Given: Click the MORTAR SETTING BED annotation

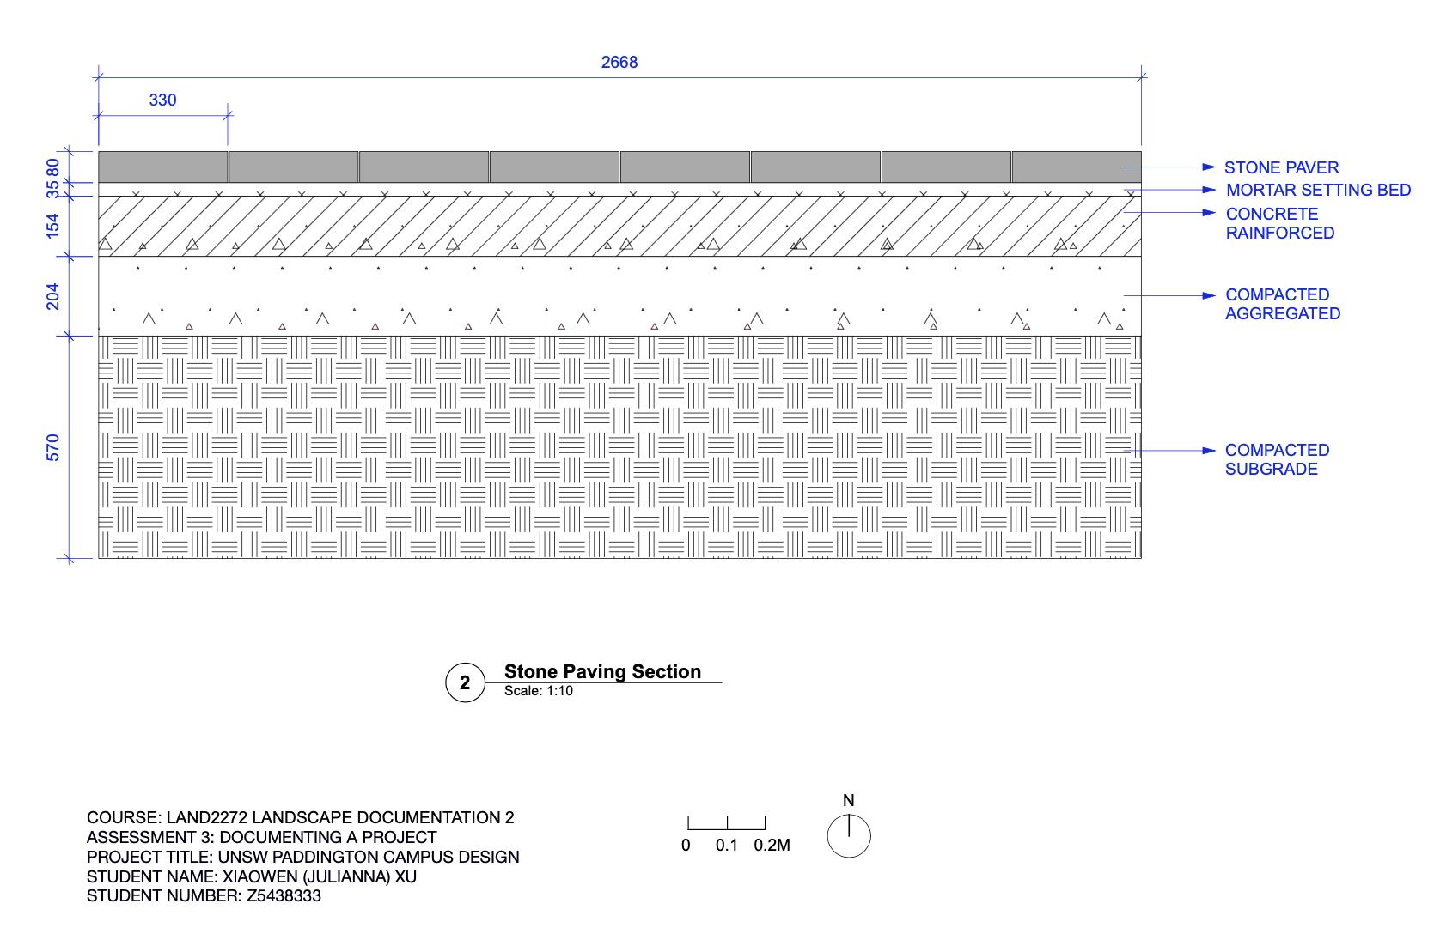Looking at the screenshot, I should (x=1318, y=190).
